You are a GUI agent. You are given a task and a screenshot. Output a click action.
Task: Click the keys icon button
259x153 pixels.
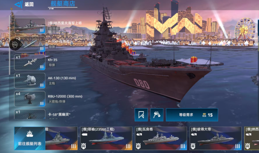point(157,115)
